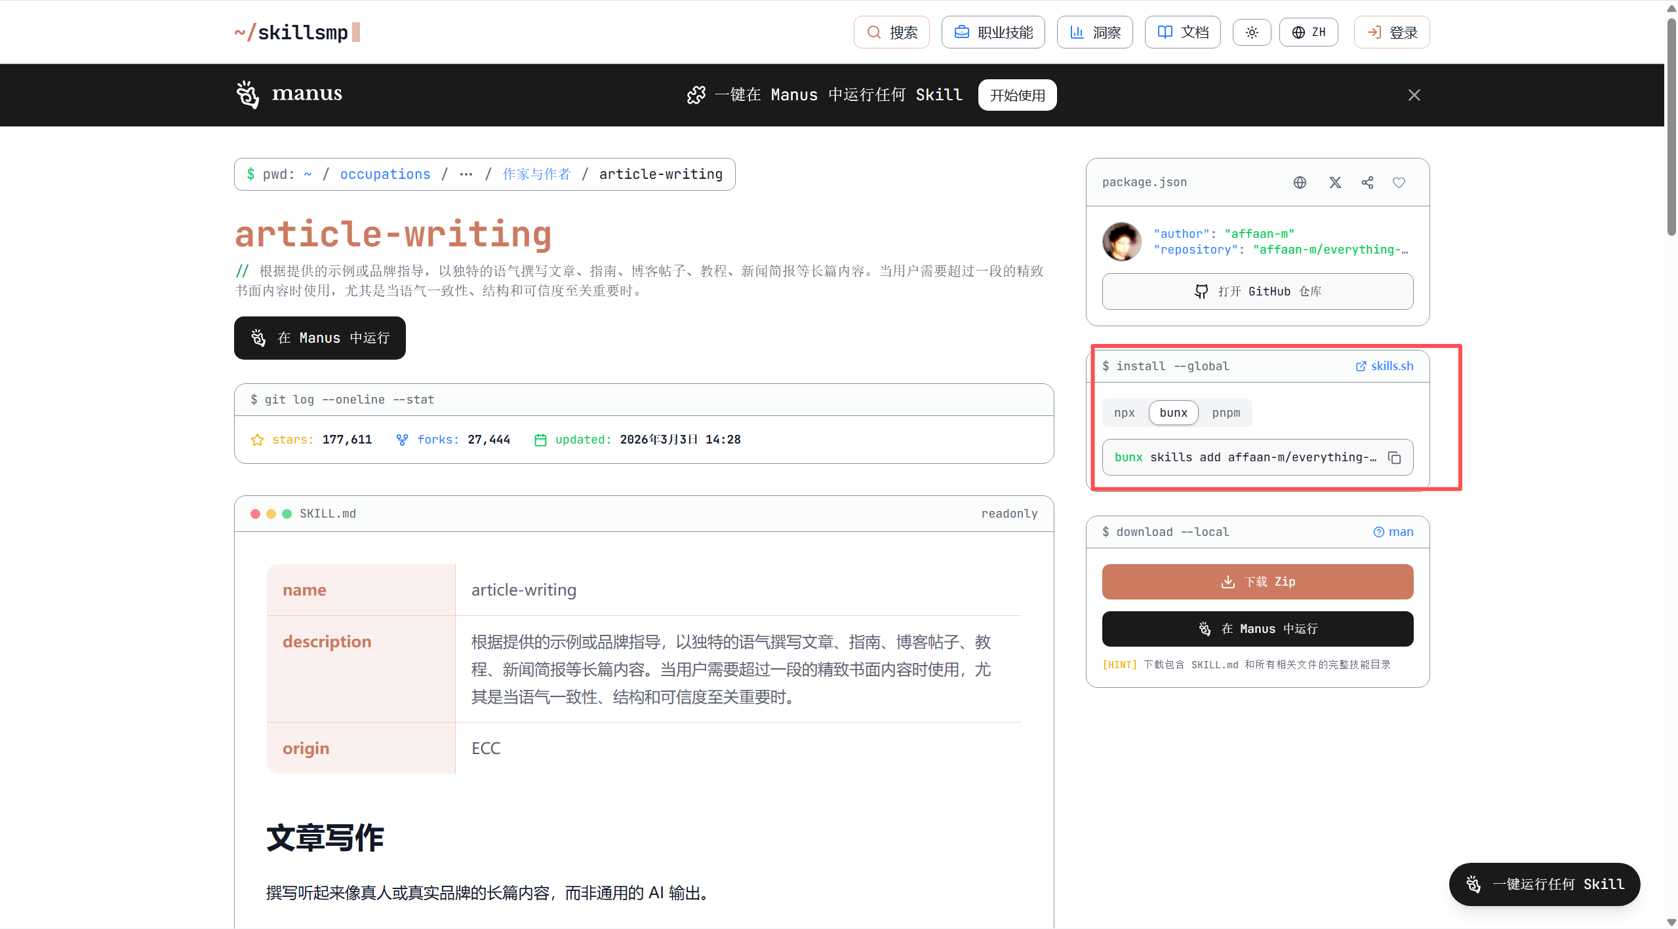This screenshot has height=929, width=1678.
Task: Open occupations in the breadcrumb
Action: coord(385,174)
